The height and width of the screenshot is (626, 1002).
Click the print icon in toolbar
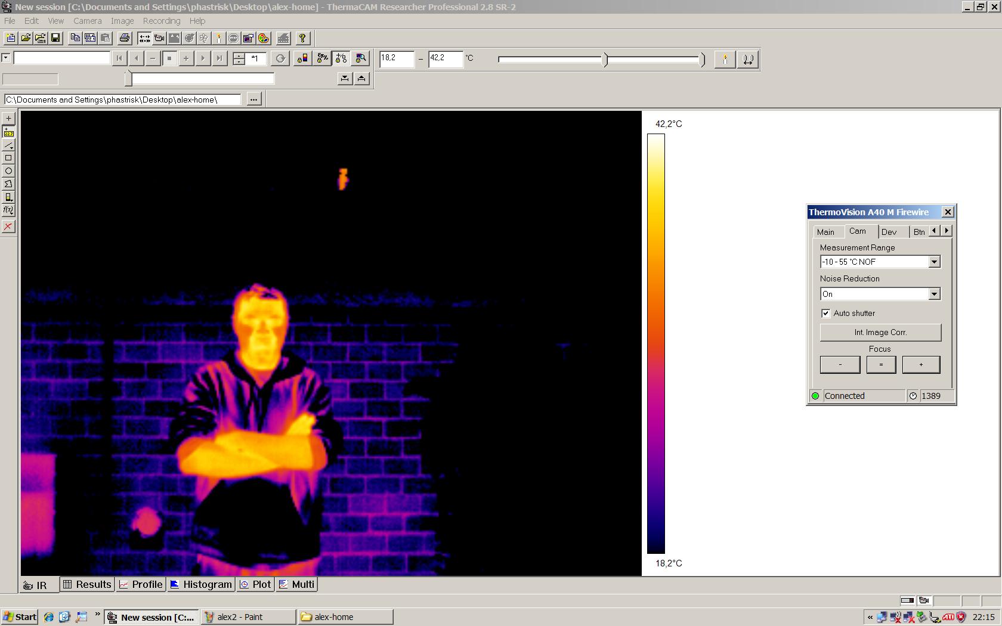click(x=124, y=38)
